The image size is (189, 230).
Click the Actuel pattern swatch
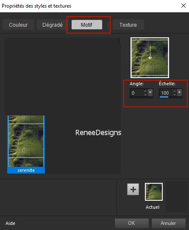tap(154, 192)
